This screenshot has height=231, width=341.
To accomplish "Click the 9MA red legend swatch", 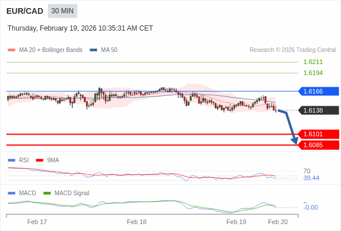I will click(39, 161).
